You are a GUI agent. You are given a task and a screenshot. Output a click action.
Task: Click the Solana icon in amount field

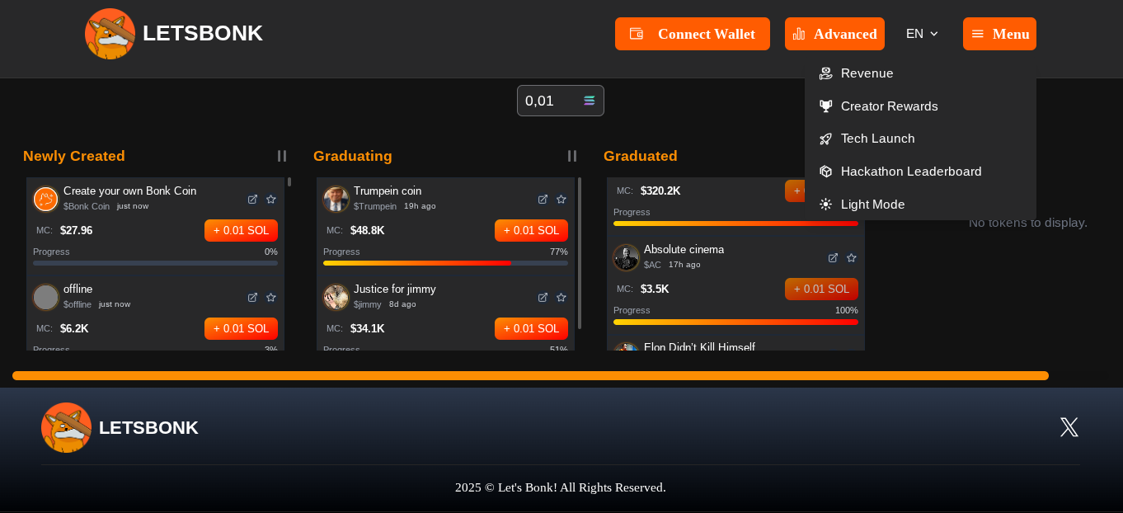[x=590, y=101]
